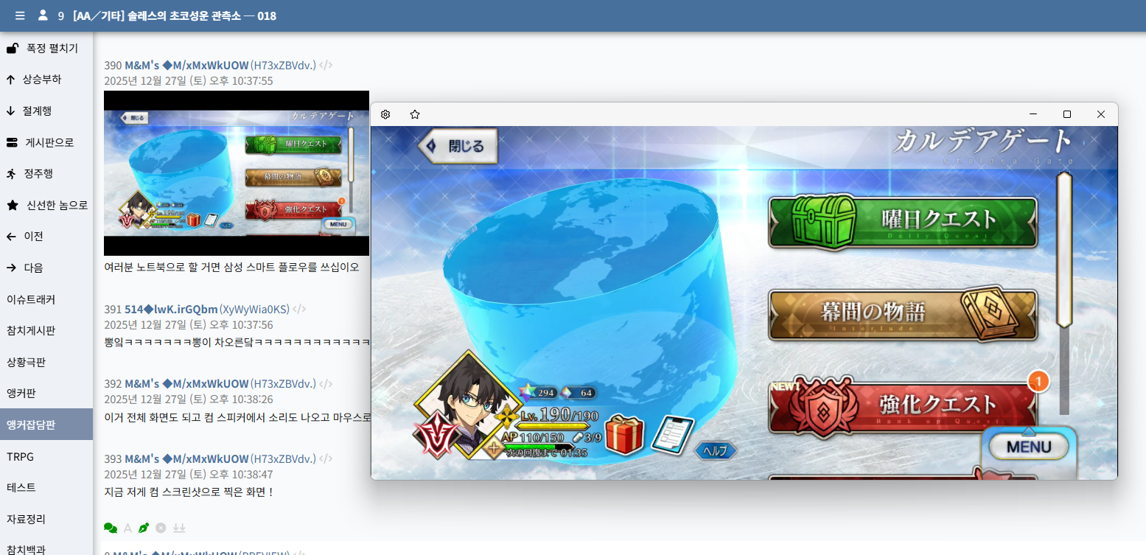
Task: Select 앵커판 in the sidebar
Action: (21, 393)
